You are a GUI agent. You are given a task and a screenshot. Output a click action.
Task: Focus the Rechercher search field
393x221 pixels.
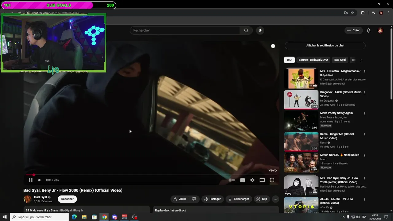point(185,30)
